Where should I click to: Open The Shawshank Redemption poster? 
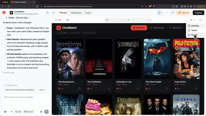70,59
